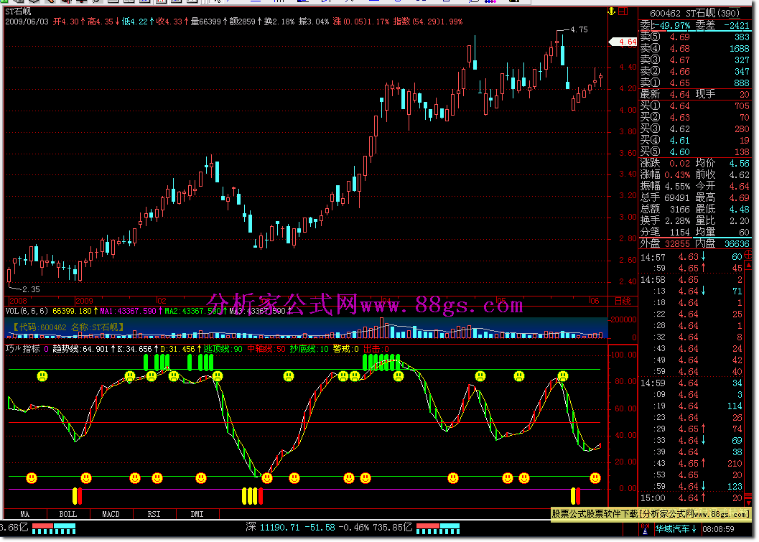Click the 卖④ 4.68 ask row
This screenshot has height=542, width=759.
point(694,48)
